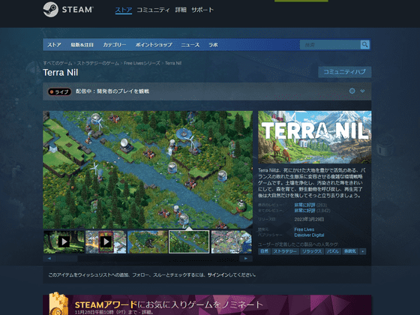Open the コミュニティハブ button
The width and height of the screenshot is (420, 315).
[345, 72]
